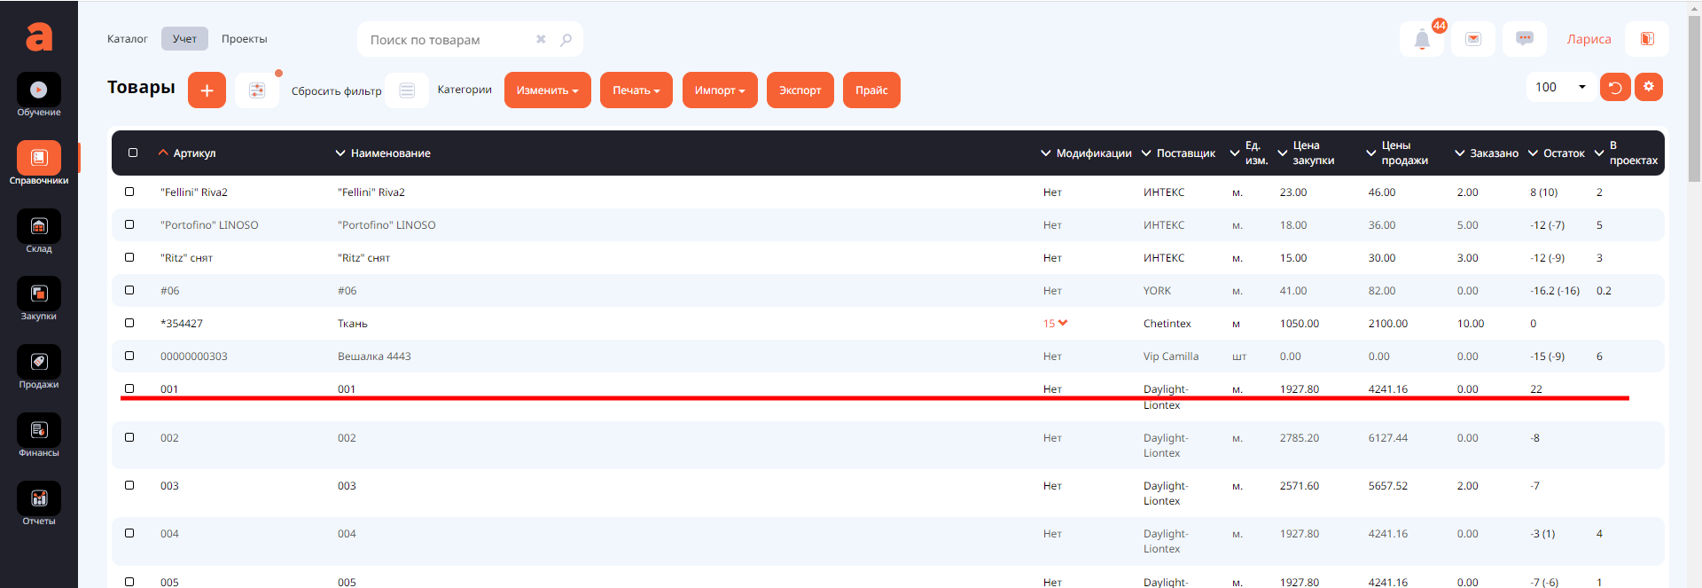Open the Печать dropdown menu

(636, 90)
